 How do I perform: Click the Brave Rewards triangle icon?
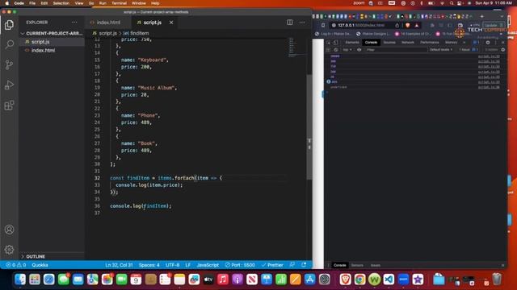point(417,25)
